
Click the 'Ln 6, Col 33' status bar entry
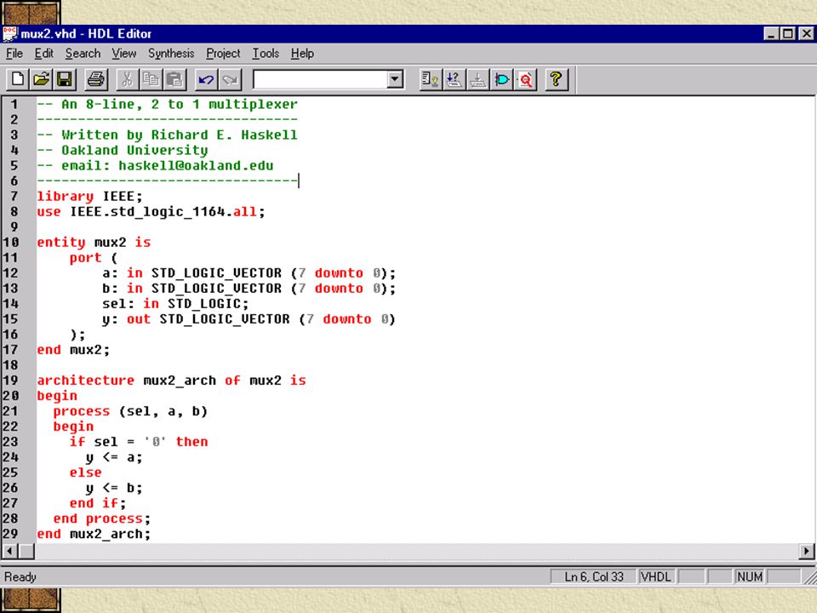593,576
